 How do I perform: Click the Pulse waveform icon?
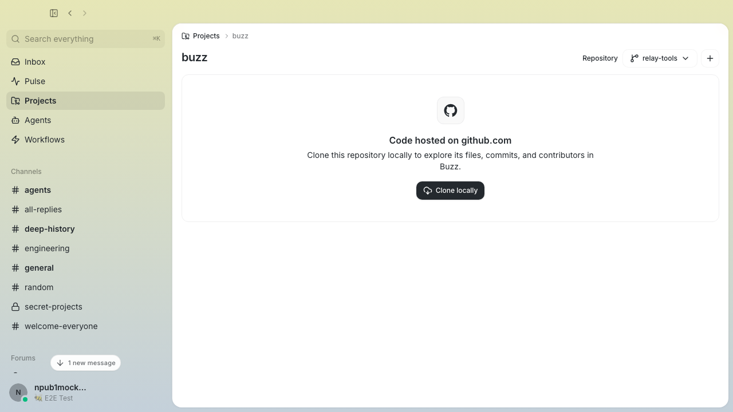tap(15, 81)
